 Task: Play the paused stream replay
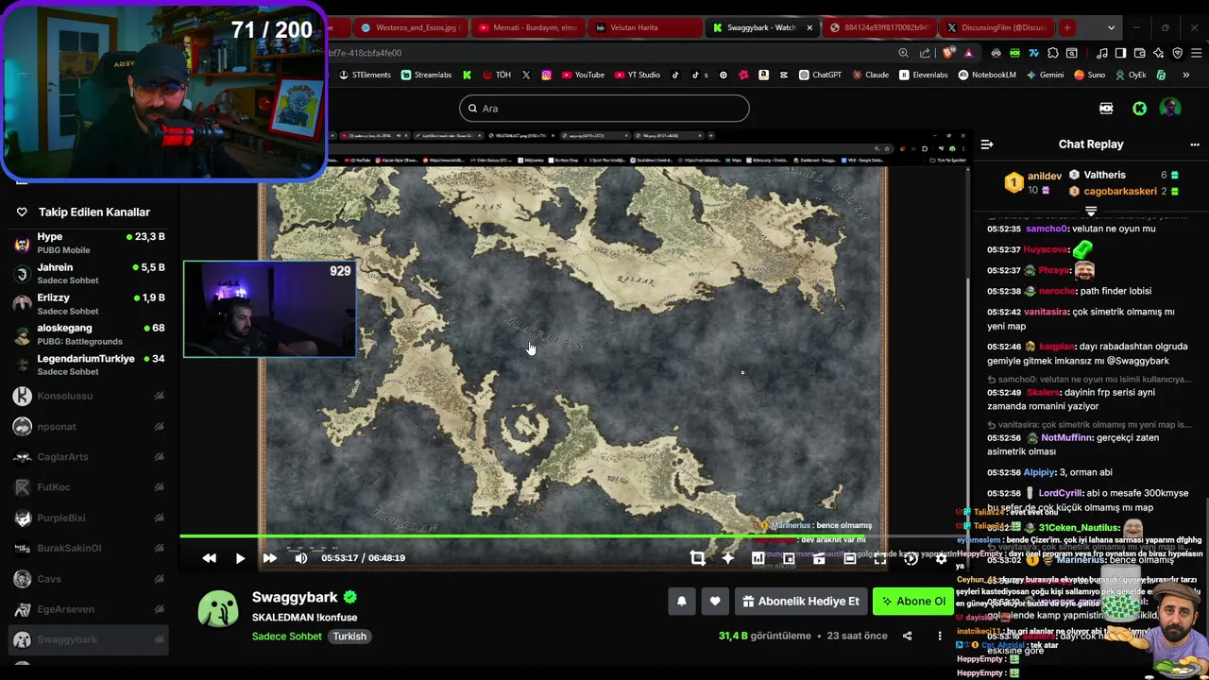pos(240,558)
